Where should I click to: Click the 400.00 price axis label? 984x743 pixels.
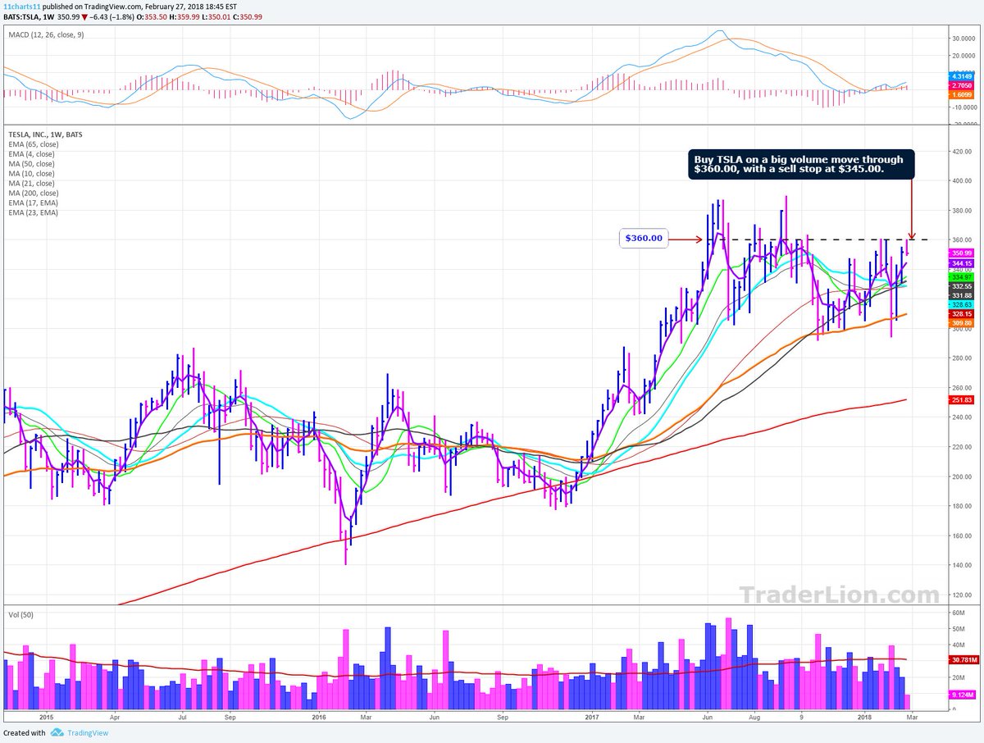[960, 180]
